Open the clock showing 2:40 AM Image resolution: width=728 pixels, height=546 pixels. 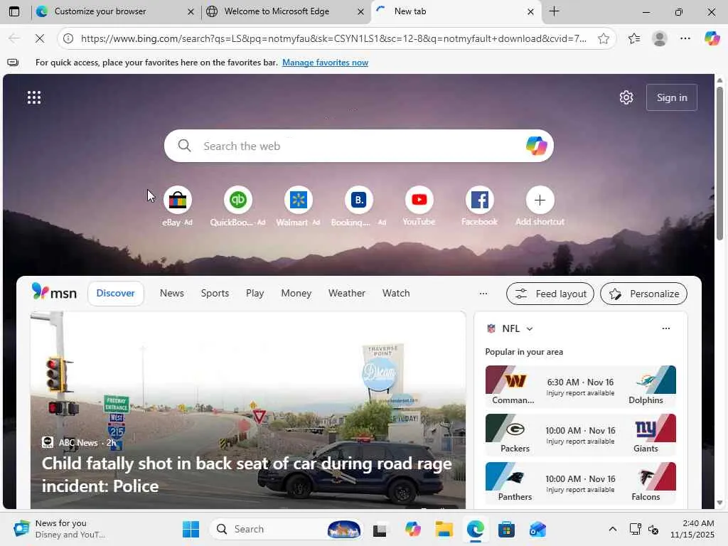tap(692, 529)
